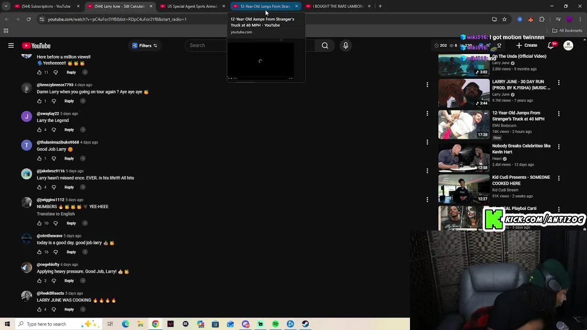Reload the page in Chrome
The width and height of the screenshot is (587, 330).
pos(28,19)
